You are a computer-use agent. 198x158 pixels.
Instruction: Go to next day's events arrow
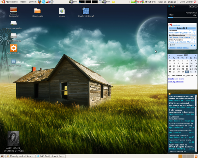[x=196, y=75]
